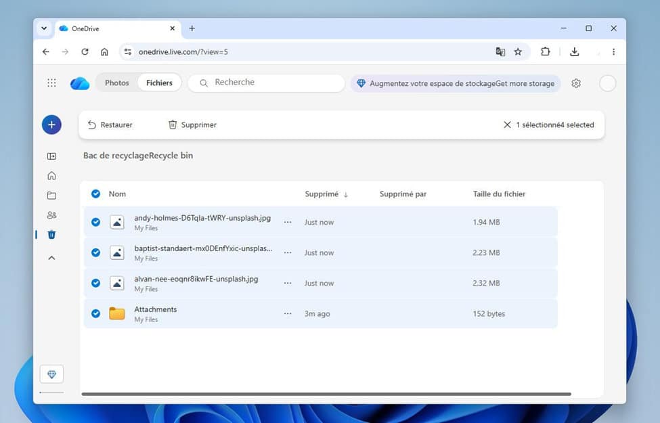This screenshot has height=423, width=660.
Task: Click the address bar URL onedrive.live.com
Action: click(183, 51)
